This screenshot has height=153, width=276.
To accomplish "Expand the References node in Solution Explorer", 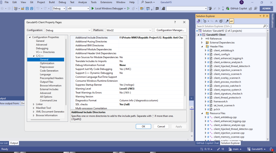I will (202, 39).
